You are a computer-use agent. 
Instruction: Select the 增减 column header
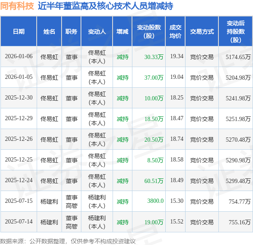(122, 31)
